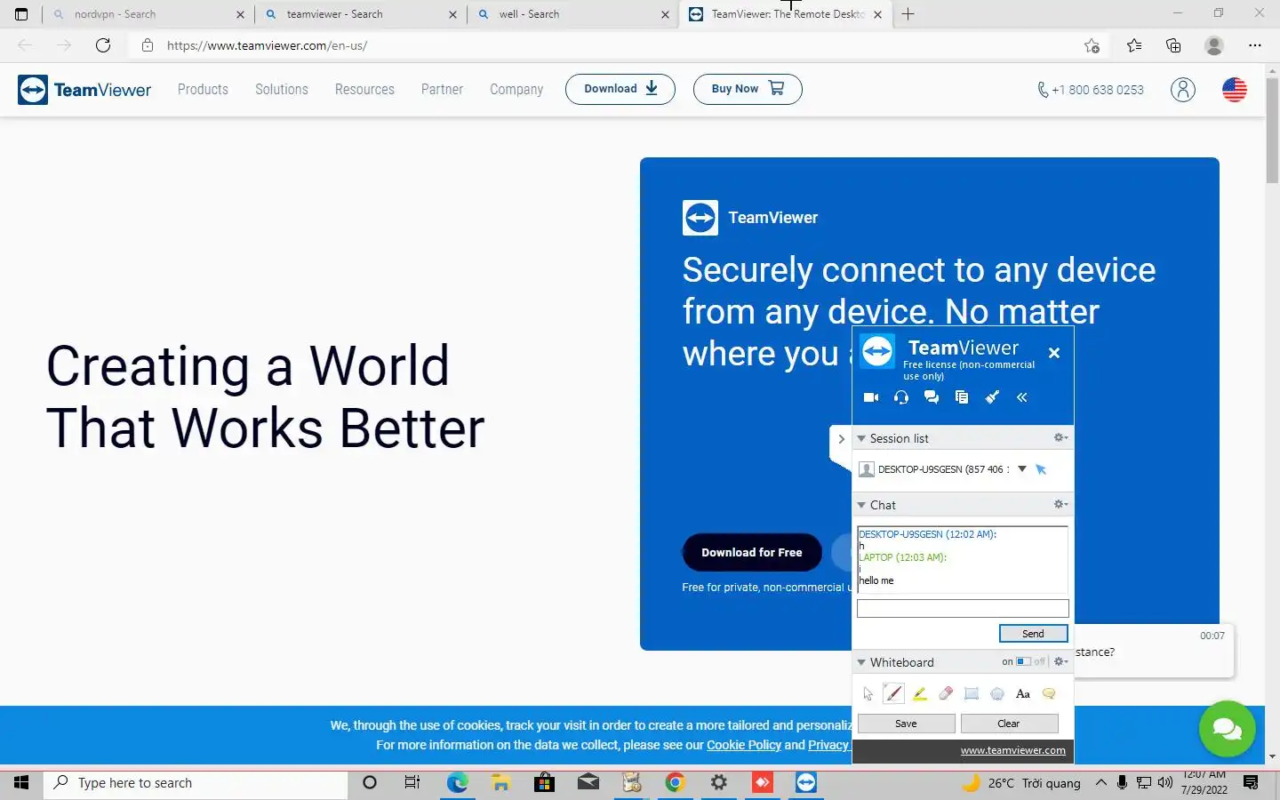Open the Company menu
1280x800 pixels.
pos(516,89)
